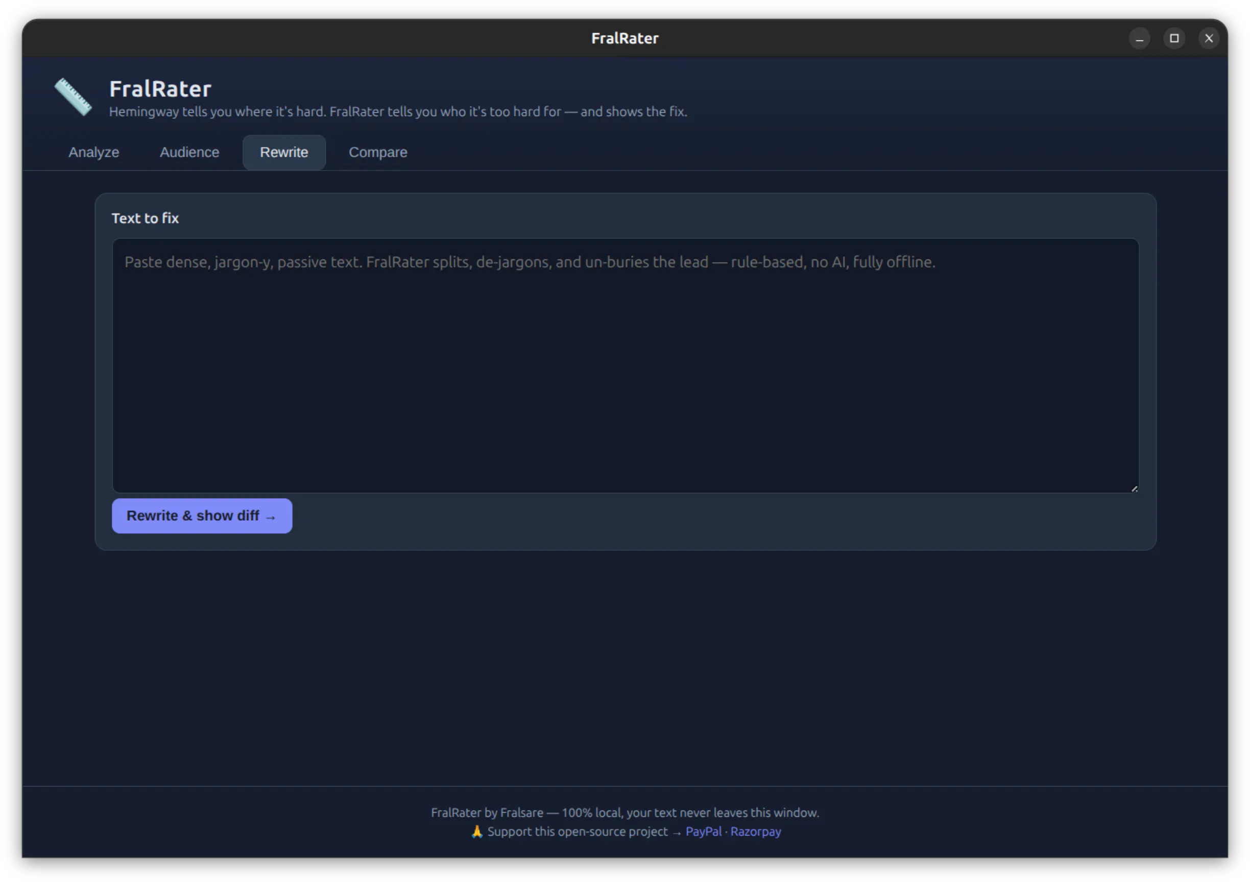The width and height of the screenshot is (1250, 882).
Task: Open the Razorpay support link
Action: (x=756, y=831)
